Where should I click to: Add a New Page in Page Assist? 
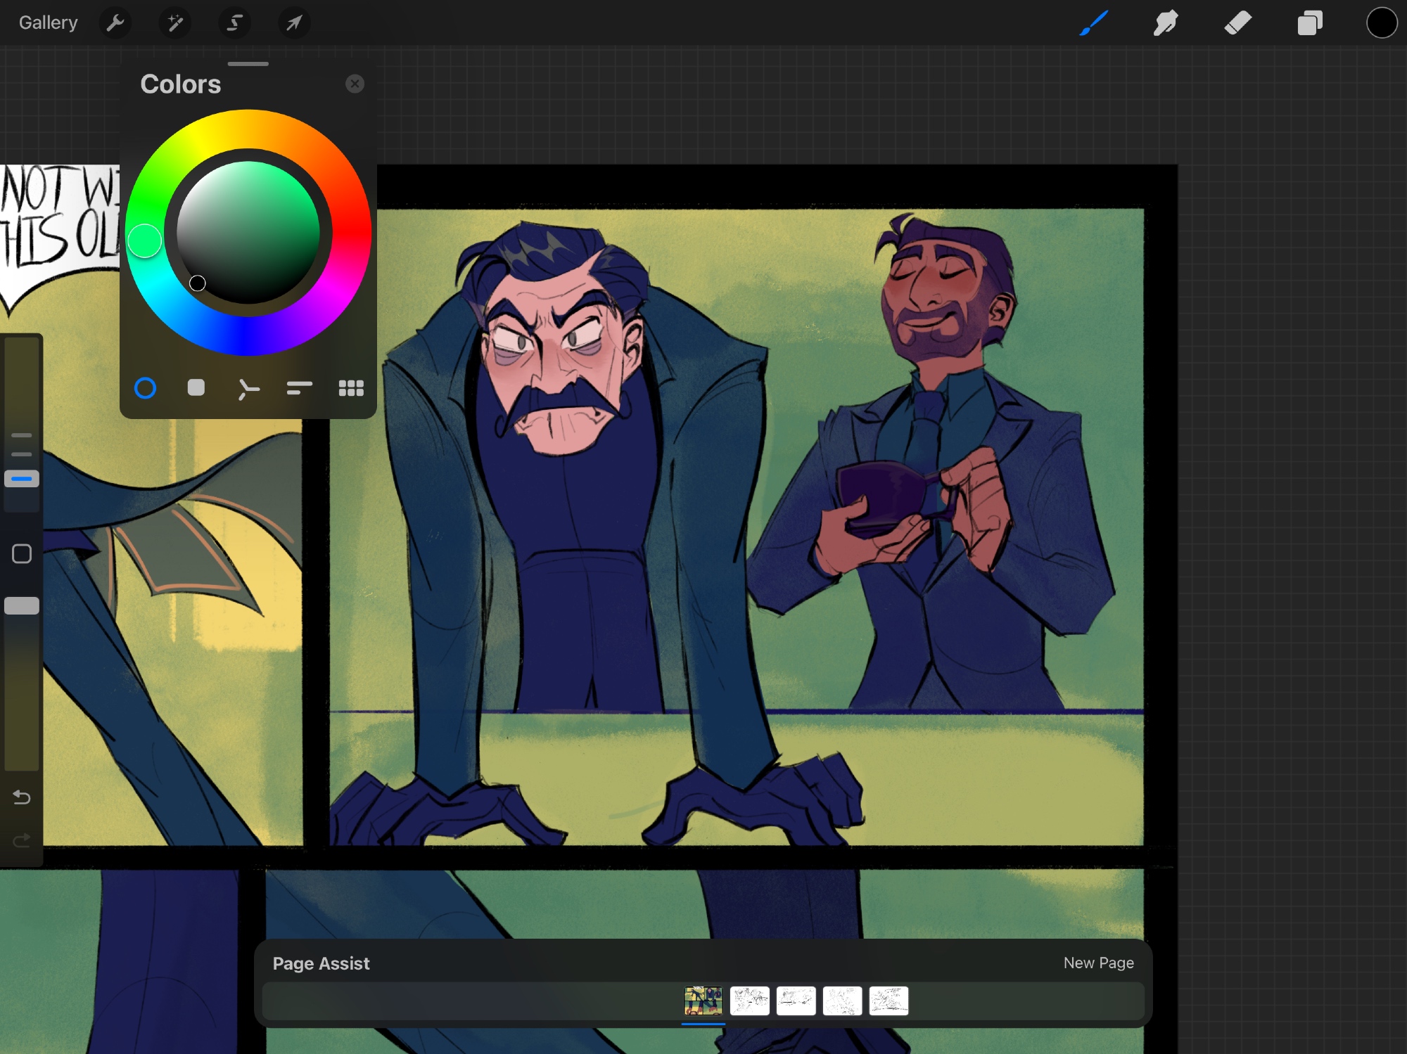click(x=1097, y=963)
